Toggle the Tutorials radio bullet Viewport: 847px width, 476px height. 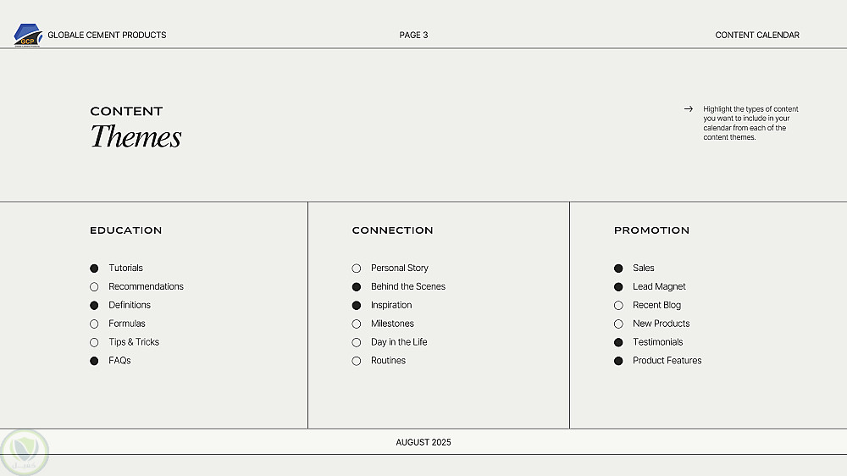click(x=94, y=268)
